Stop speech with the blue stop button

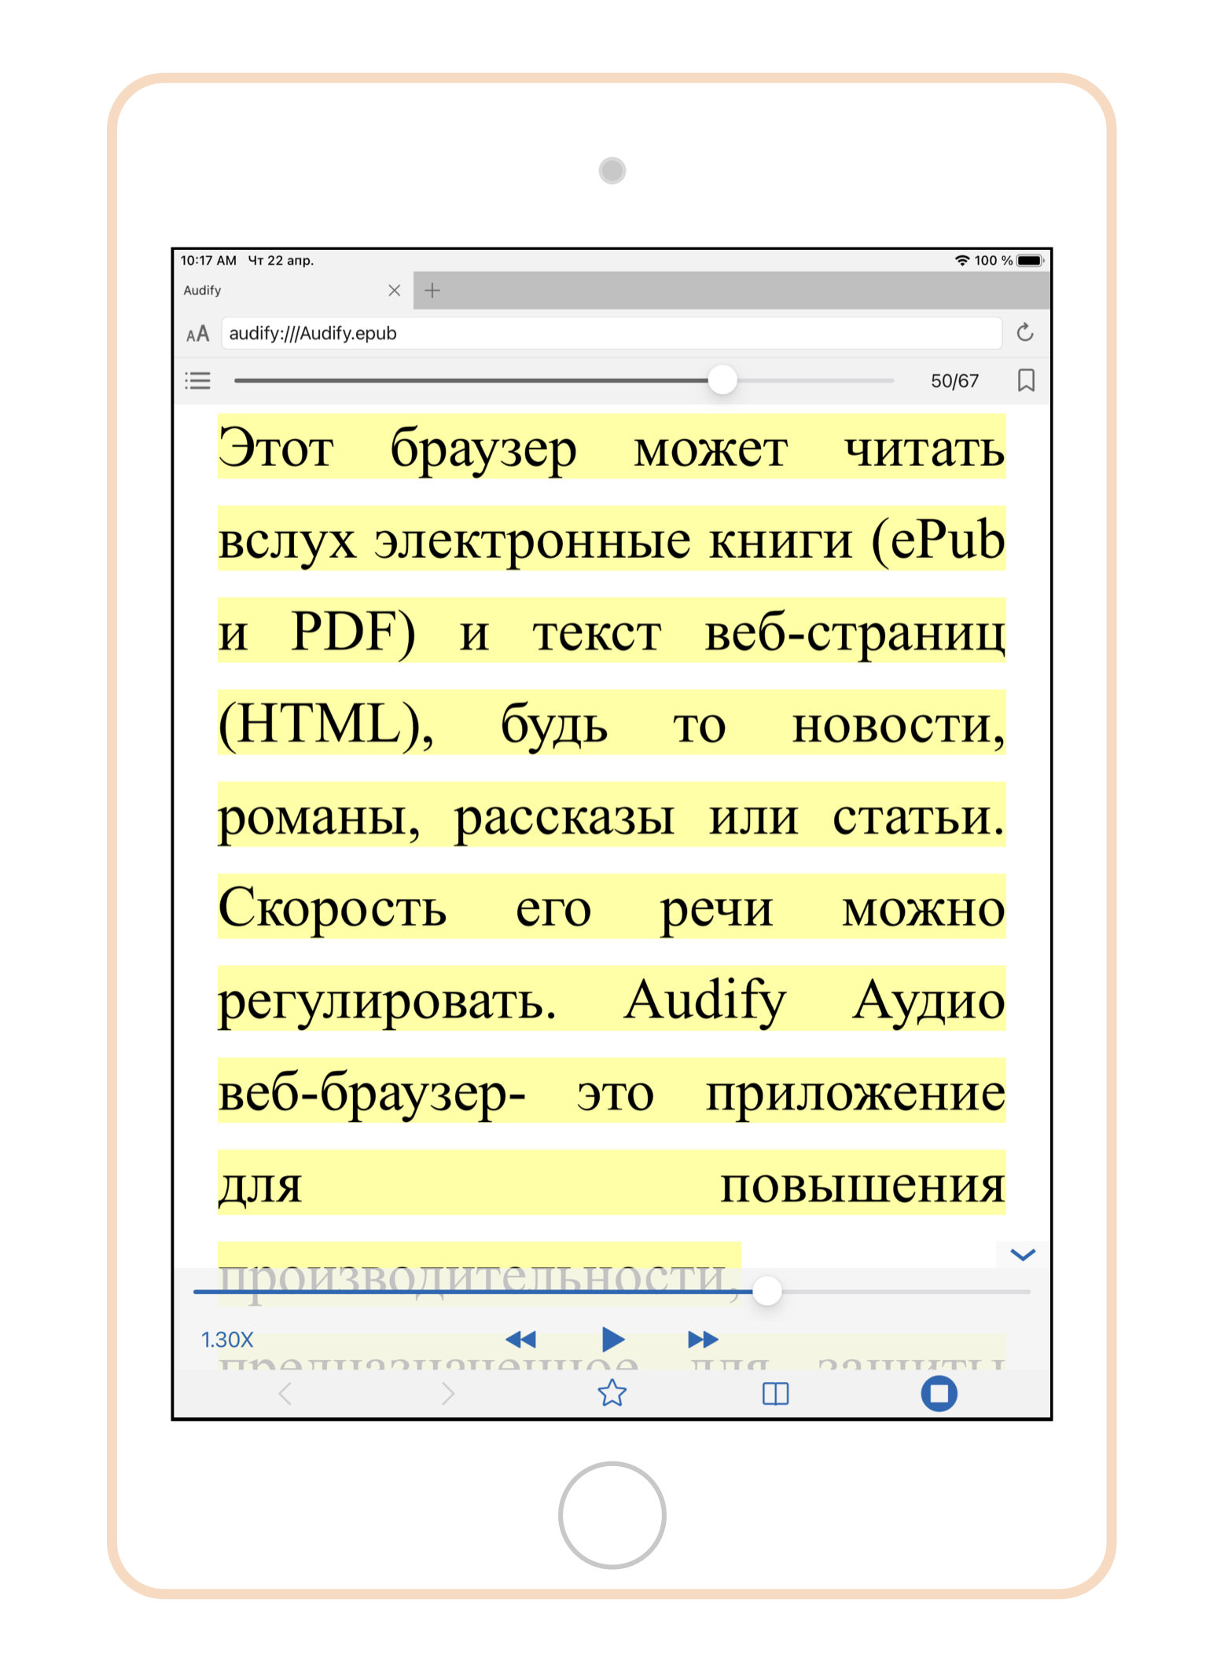point(939,1393)
